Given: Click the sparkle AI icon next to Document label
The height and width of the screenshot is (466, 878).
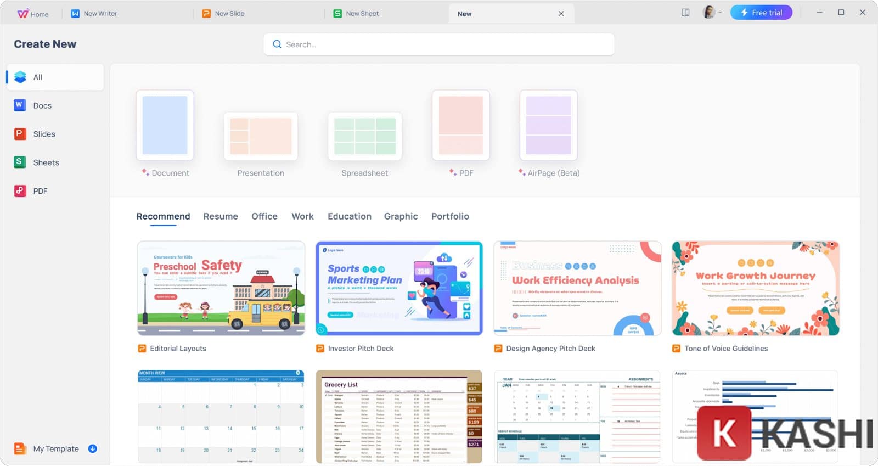Looking at the screenshot, I should [x=145, y=172].
